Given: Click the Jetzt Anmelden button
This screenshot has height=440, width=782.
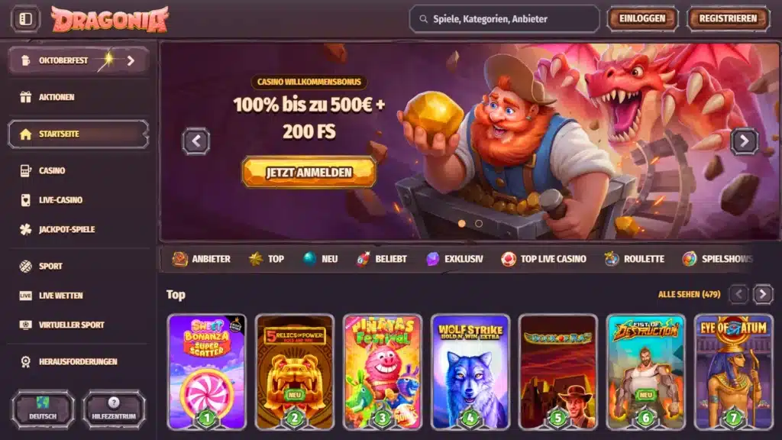Looking at the screenshot, I should [309, 172].
